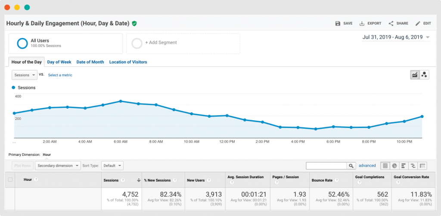The image size is (441, 216).
Task: Click the green verified shield icon
Action: 134,24
